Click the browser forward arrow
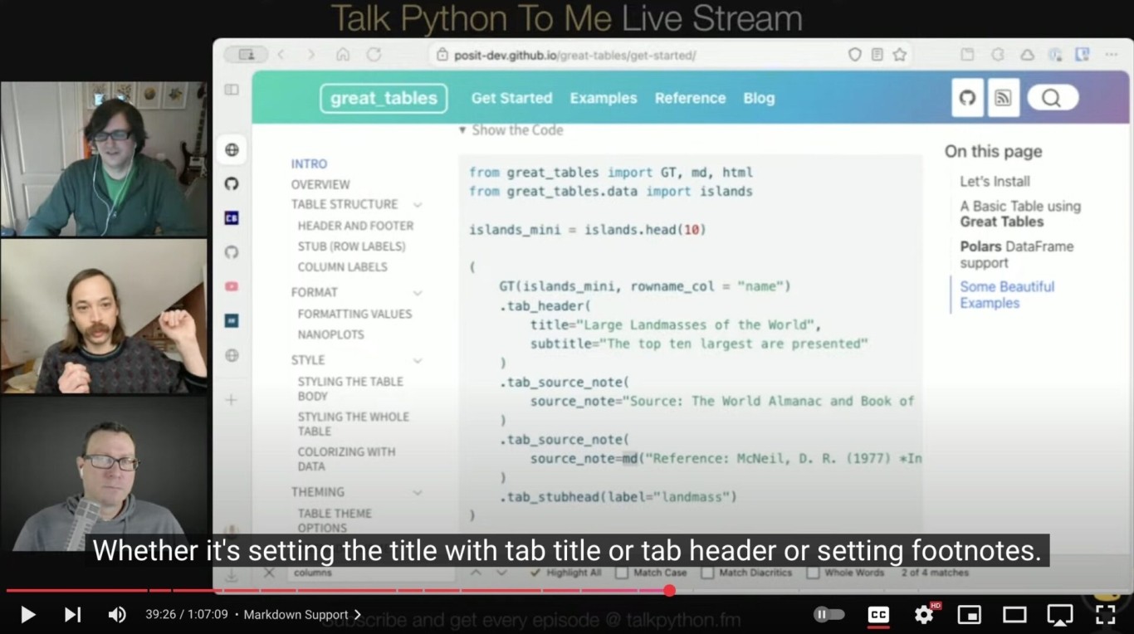The width and height of the screenshot is (1134, 634). [x=311, y=55]
